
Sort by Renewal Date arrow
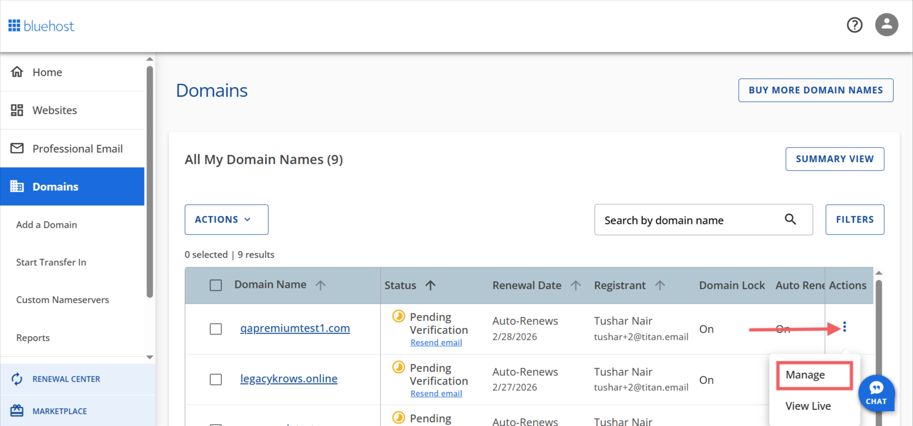(575, 285)
